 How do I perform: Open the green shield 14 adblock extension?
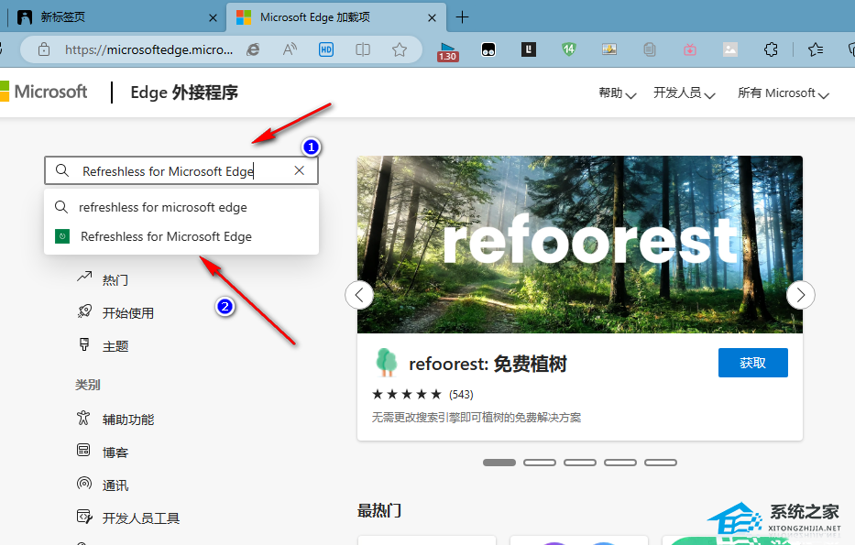point(569,49)
